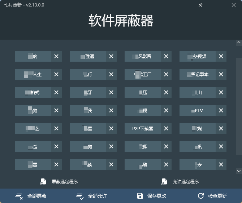Click the pin window icon in title bar
Screen dimensions: 242x203
(x=200, y=5)
